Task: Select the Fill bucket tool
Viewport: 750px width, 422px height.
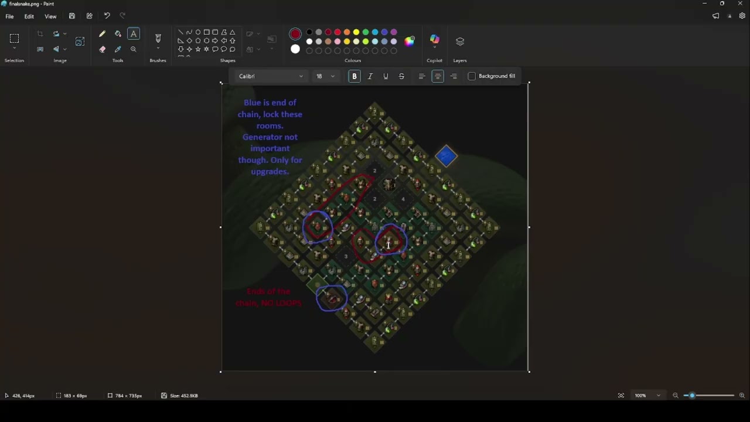Action: tap(118, 34)
